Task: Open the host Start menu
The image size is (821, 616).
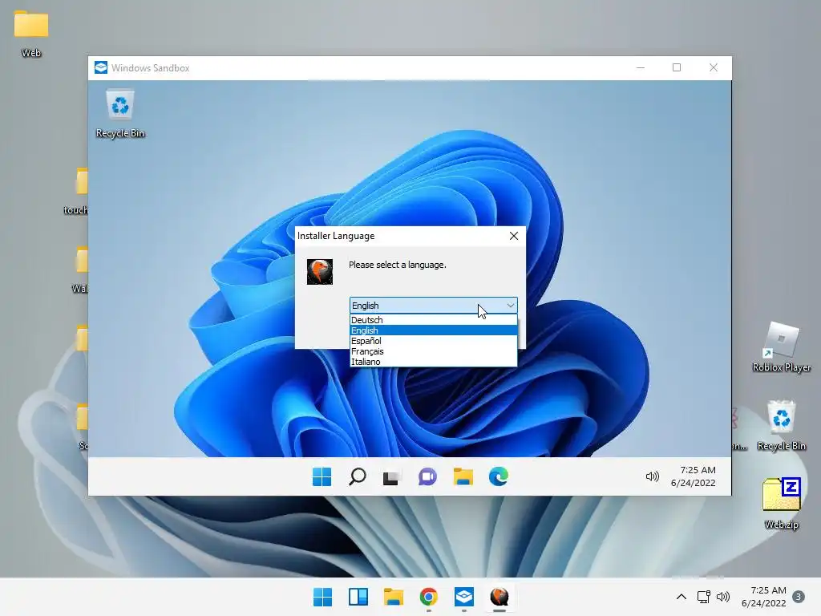Action: (x=322, y=597)
